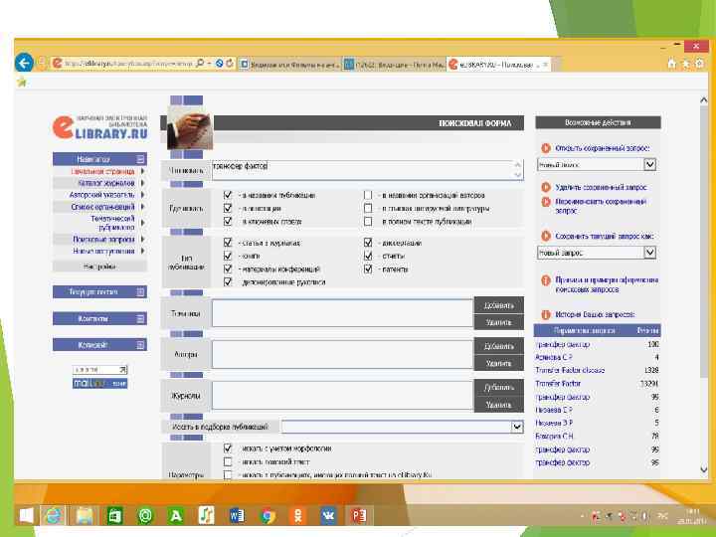716x537 pixels.
Task: Click the scrollbar down arrow
Action: (704, 469)
